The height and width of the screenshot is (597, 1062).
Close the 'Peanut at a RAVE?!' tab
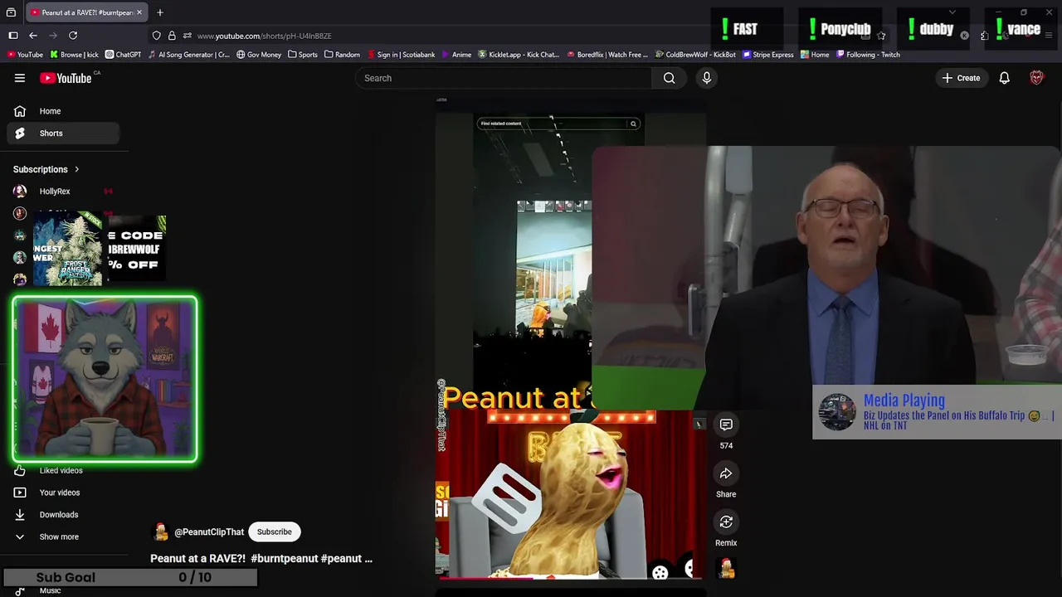tap(139, 12)
